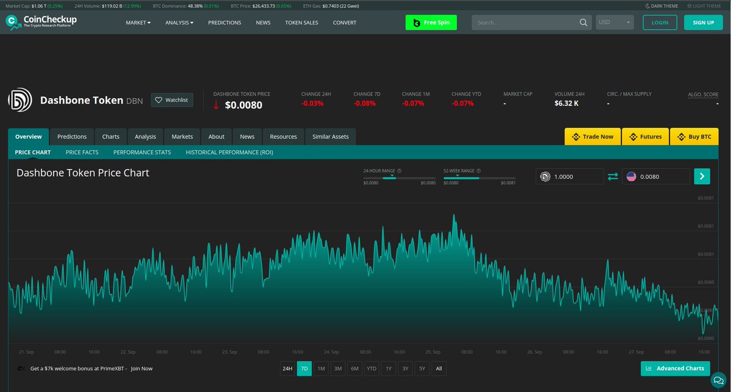Select the 3M chart range

pyautogui.click(x=338, y=368)
